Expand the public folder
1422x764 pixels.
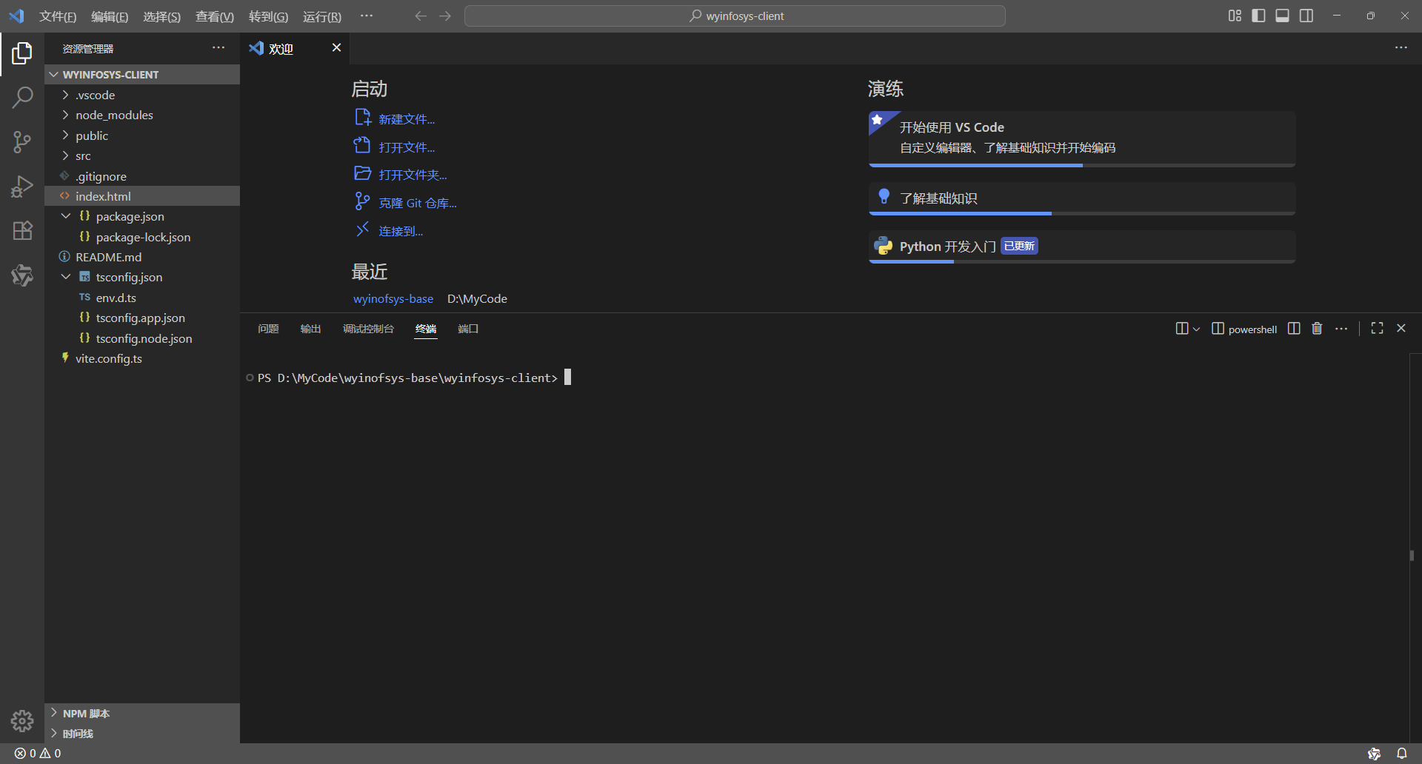(142, 135)
